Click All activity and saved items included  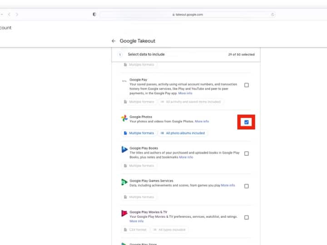(x=191, y=102)
